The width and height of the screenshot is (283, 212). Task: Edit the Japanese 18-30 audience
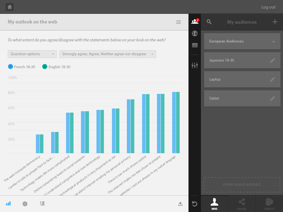click(272, 60)
